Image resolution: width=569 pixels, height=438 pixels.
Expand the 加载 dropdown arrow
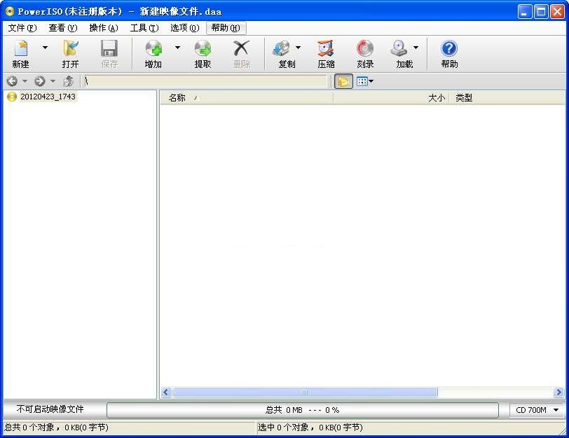(x=416, y=48)
